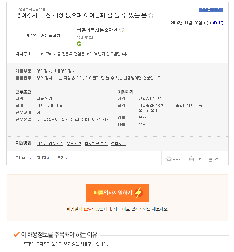Screen dimensions: 234x252
Task: Click the green home icon under company name
Action: point(79,43)
